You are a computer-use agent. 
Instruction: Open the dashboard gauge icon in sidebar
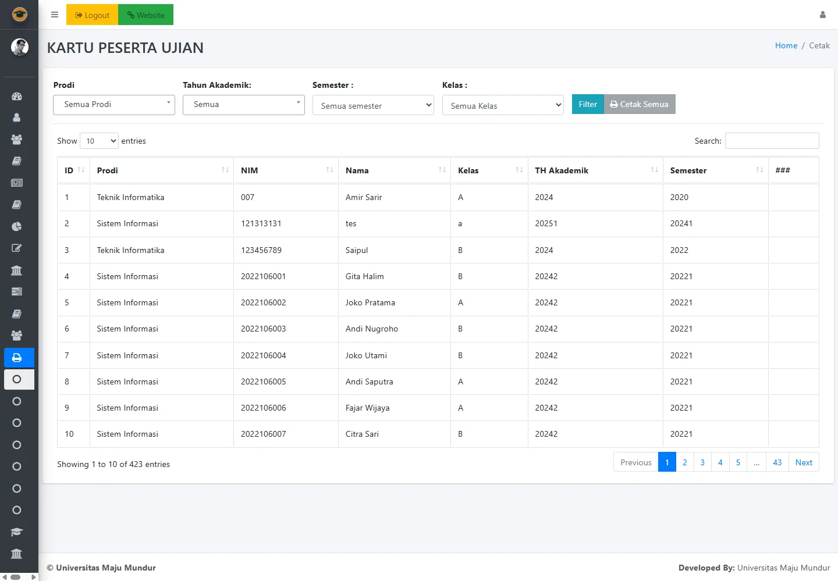tap(17, 97)
